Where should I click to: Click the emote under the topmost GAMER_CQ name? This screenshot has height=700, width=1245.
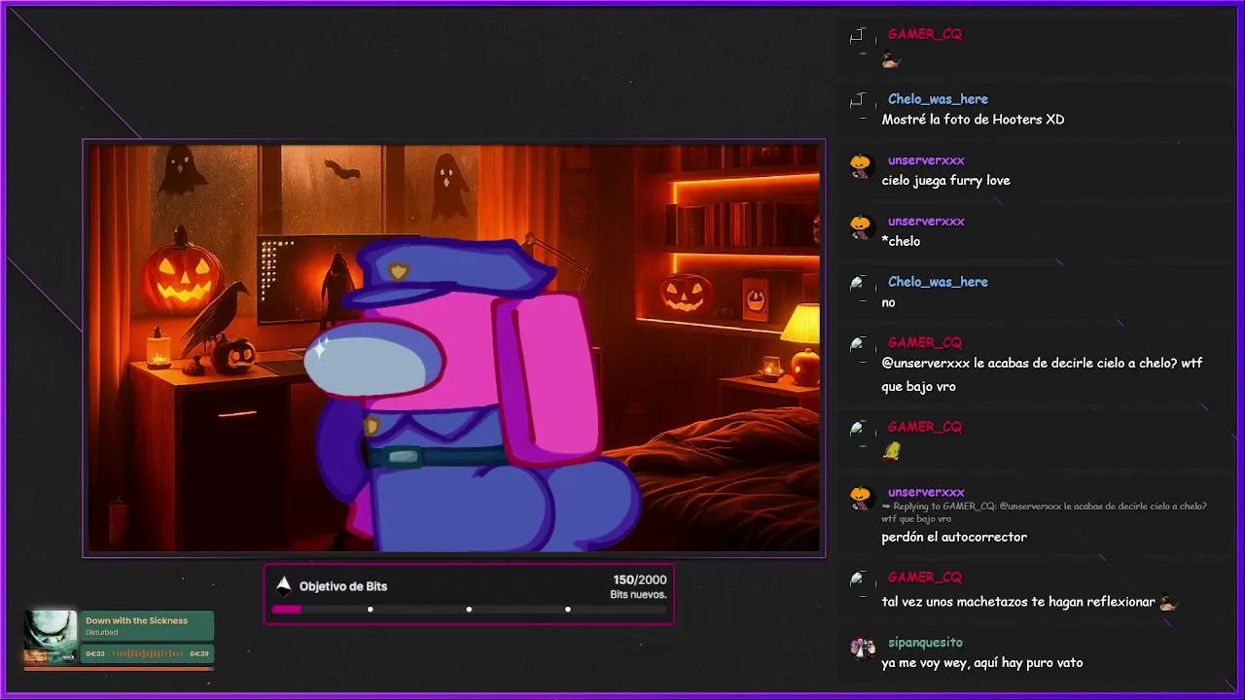pos(891,60)
